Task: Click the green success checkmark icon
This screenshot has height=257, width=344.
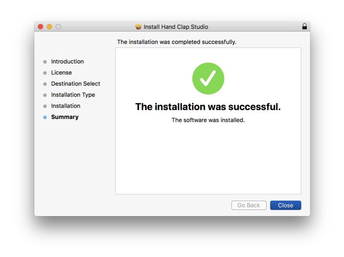Action: pos(208,79)
